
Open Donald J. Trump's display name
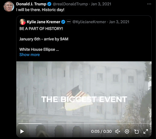[31, 4]
